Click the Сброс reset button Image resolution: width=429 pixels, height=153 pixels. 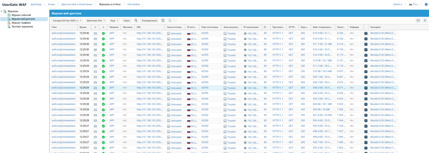(x=127, y=20)
